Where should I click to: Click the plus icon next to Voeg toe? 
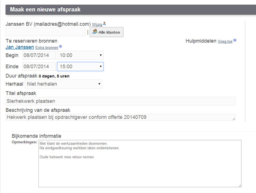pyautogui.click(x=235, y=40)
